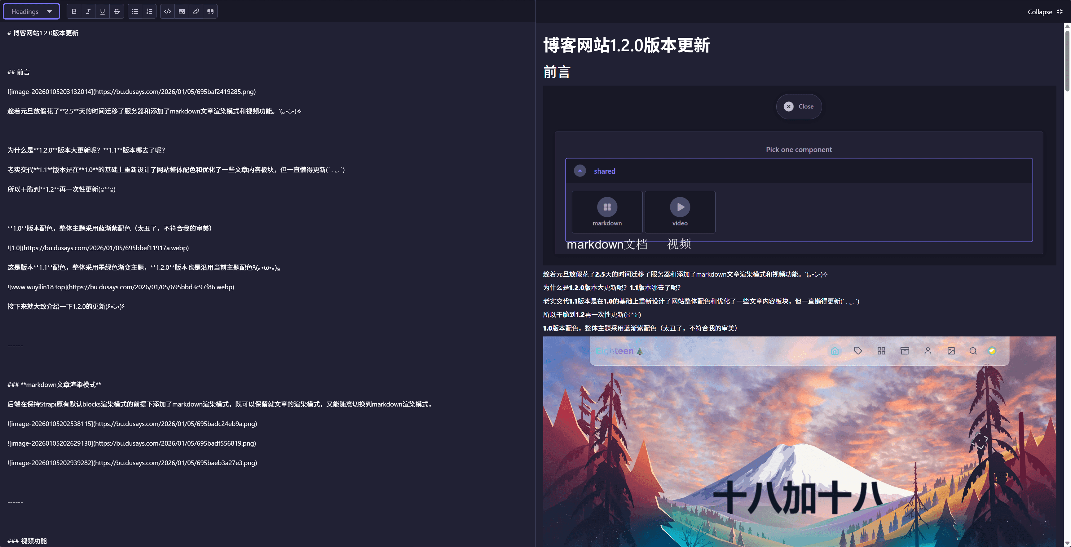Toggle underline formatting
Image resolution: width=1071 pixels, height=547 pixels.
click(x=102, y=11)
